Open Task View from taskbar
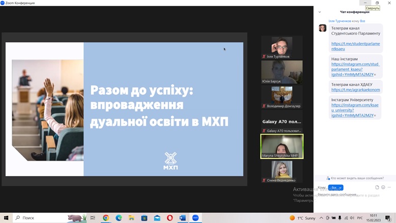This screenshot has height=223, width=396. 93,218
